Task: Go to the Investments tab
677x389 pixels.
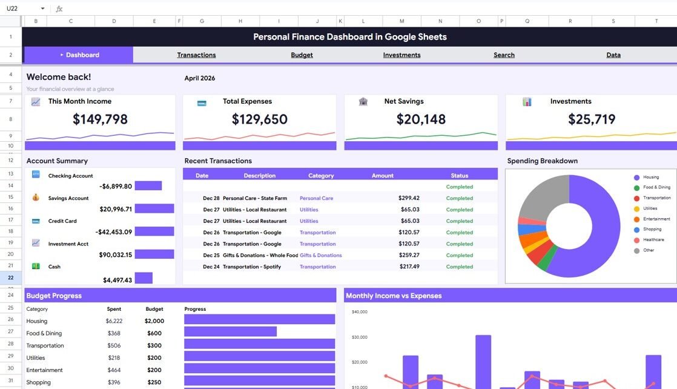Action: [401, 55]
